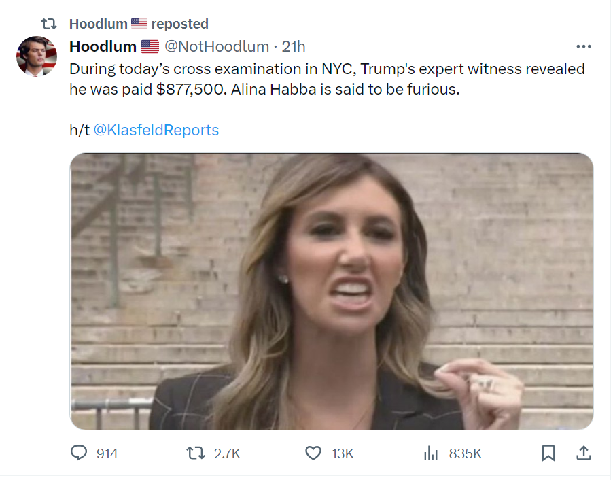This screenshot has height=480, width=613.
Task: Open 'Hoodlum reposted' header text
Action: click(139, 24)
